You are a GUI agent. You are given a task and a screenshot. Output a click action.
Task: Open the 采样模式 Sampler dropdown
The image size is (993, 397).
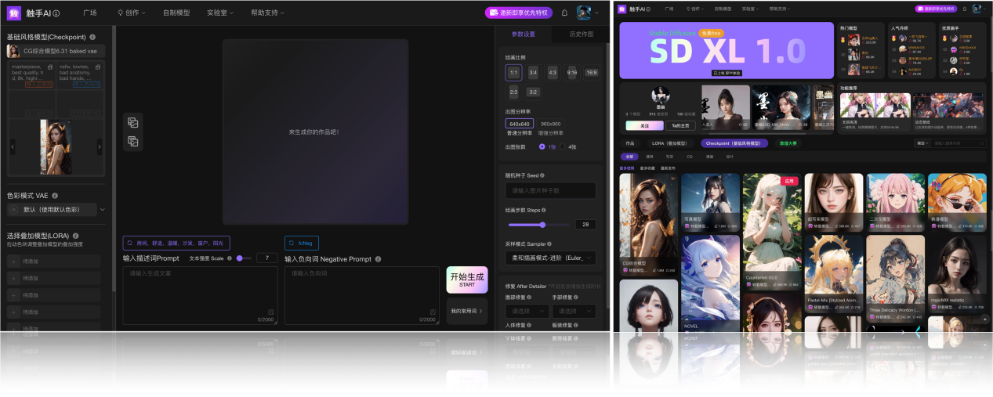click(550, 258)
